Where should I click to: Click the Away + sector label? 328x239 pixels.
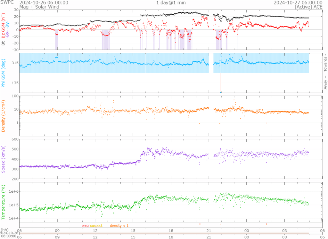tap(325, 82)
